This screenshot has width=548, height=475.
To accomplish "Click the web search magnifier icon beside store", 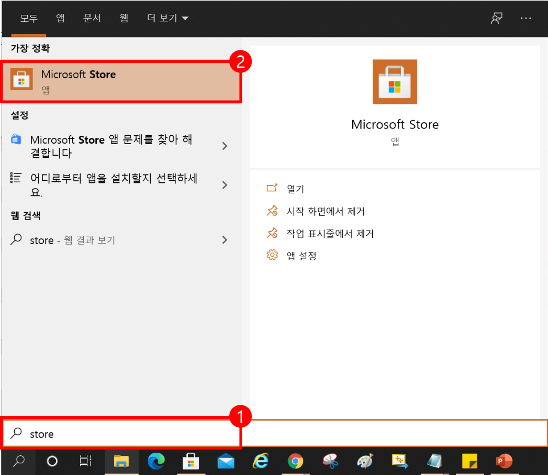I will [16, 240].
